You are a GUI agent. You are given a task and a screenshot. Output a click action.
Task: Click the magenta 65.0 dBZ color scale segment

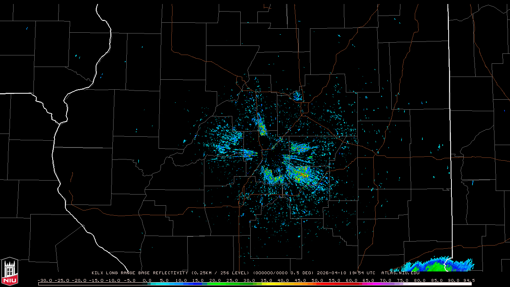click(x=368, y=284)
